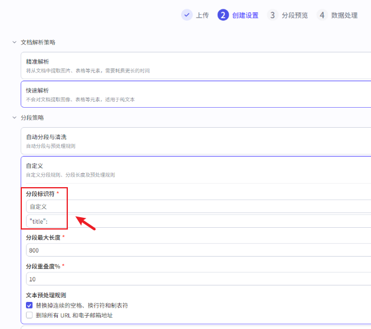The height and width of the screenshot is (329, 371).
Task: Check 删除所有 URL 和电子邮箱地址
Action: pos(29,315)
